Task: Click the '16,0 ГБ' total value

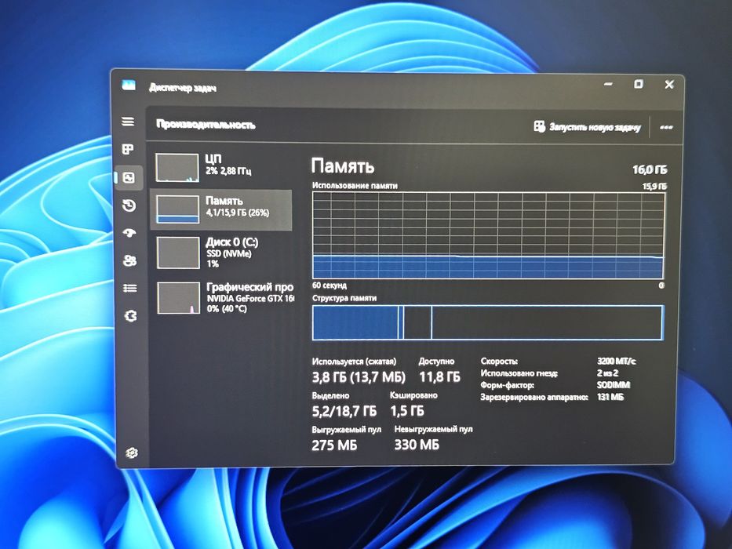Action: (x=650, y=170)
